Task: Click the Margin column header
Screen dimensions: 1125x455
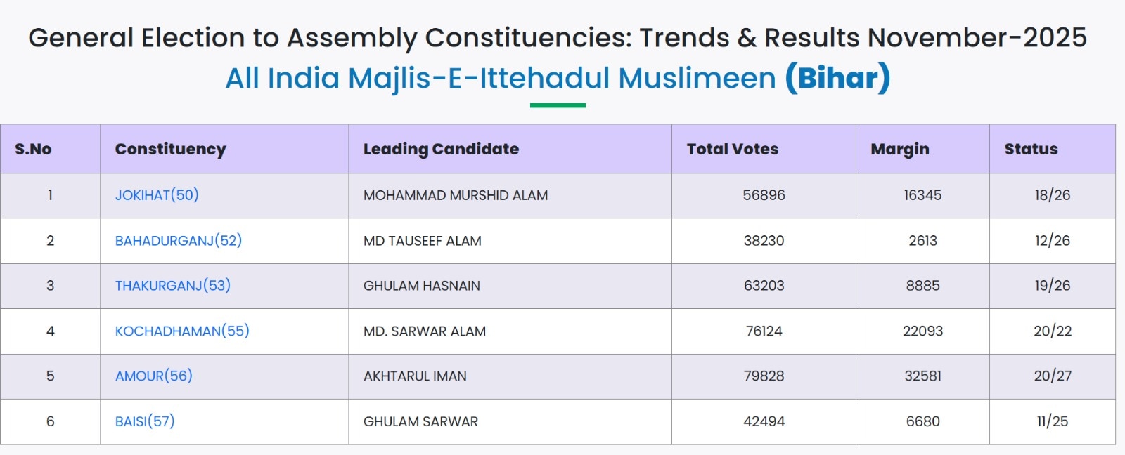Action: click(x=900, y=149)
